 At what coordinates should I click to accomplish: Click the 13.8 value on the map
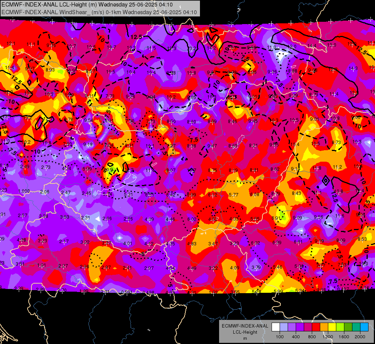coord(338,191)
